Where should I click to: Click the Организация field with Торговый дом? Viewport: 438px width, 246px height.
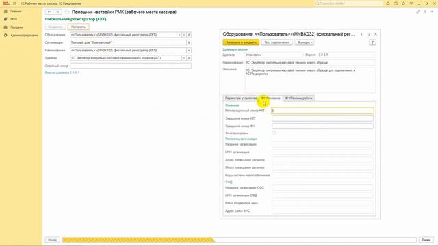pyautogui.click(x=128, y=42)
